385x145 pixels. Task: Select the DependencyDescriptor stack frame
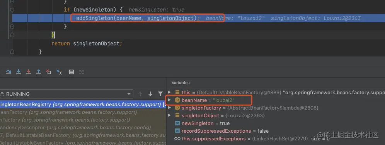83,127
